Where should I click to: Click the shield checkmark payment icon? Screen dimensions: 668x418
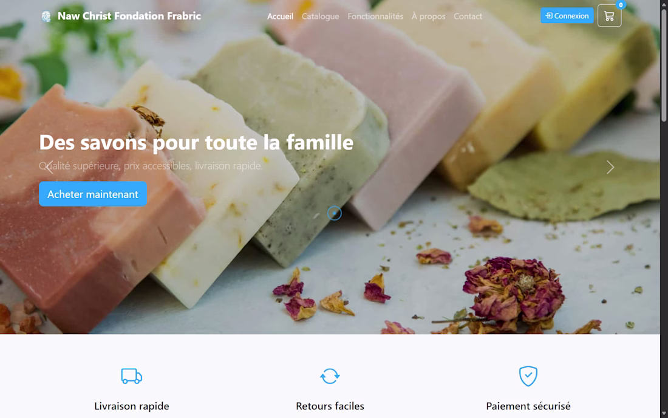[x=528, y=376]
